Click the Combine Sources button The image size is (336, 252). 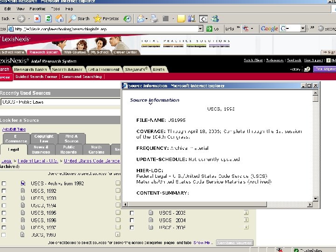[235, 243]
